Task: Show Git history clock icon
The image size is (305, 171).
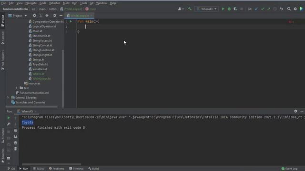Action: pos(275,9)
